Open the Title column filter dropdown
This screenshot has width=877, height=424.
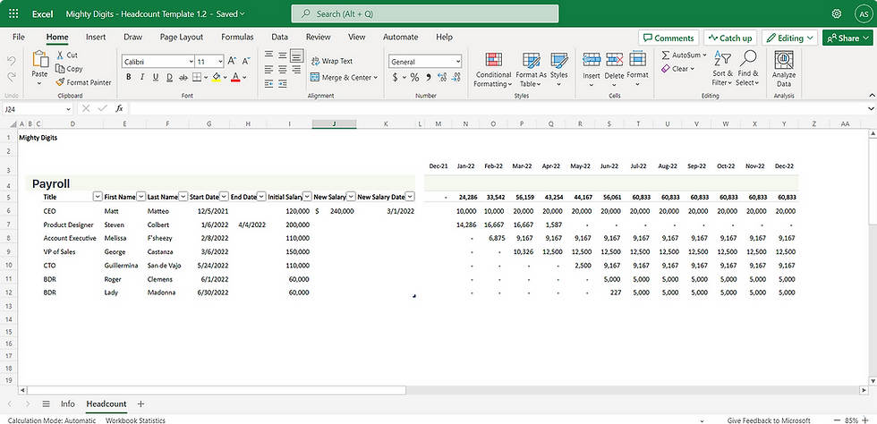[98, 197]
